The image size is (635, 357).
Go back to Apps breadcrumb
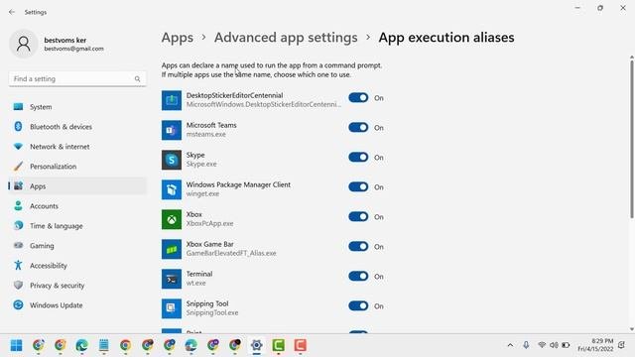[x=177, y=38]
